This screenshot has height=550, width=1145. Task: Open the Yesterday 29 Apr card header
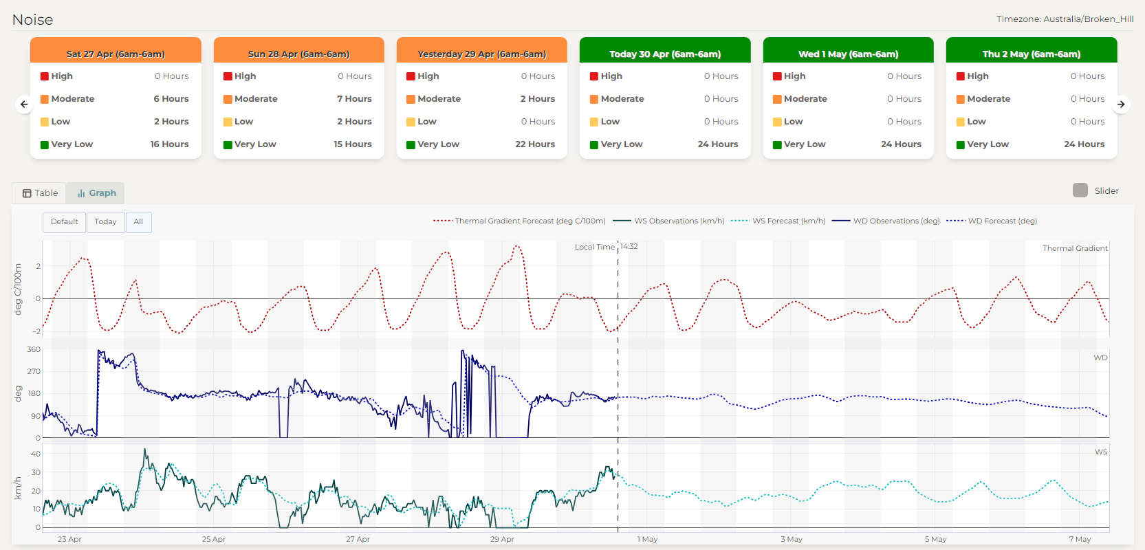(x=482, y=50)
